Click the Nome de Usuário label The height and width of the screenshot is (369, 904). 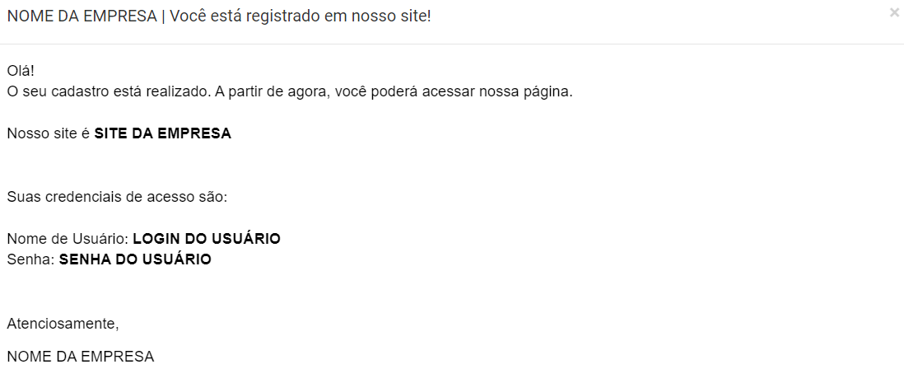coord(68,239)
